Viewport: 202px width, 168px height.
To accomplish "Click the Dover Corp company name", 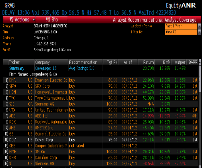I will (x=44, y=140).
